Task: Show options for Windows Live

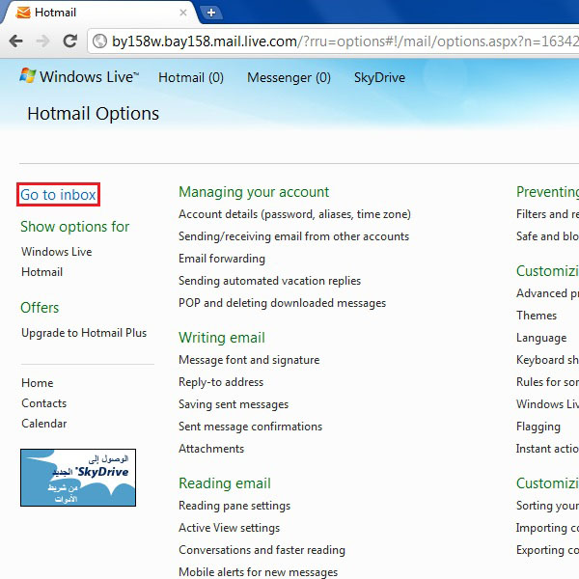Action: (57, 252)
